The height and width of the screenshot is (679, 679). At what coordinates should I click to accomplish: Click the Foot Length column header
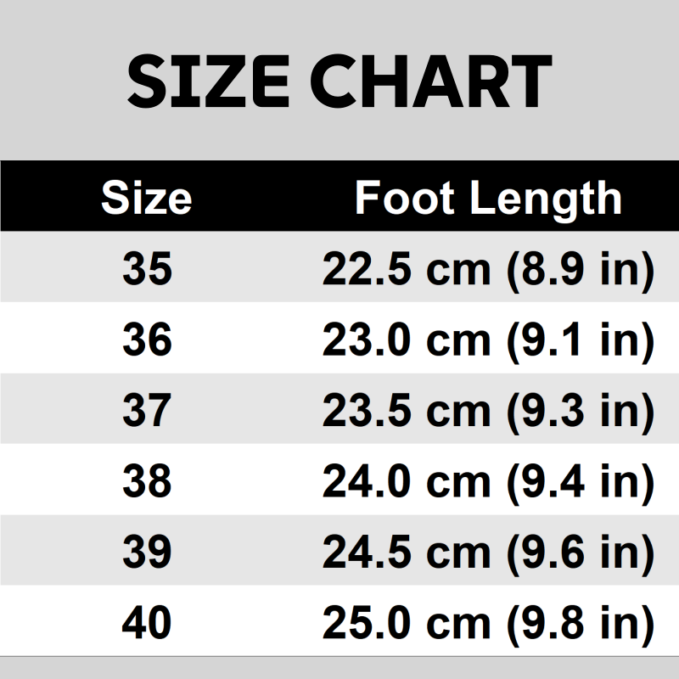coord(488,198)
